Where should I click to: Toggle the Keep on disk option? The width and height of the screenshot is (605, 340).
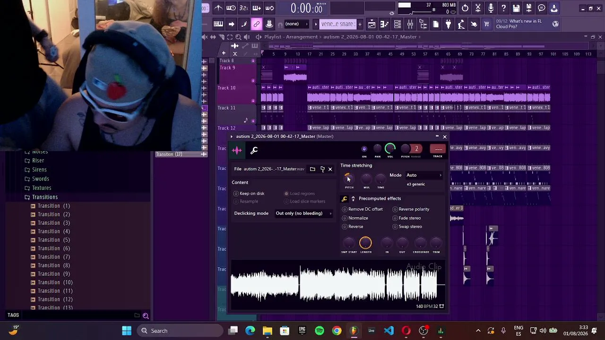[x=249, y=194]
